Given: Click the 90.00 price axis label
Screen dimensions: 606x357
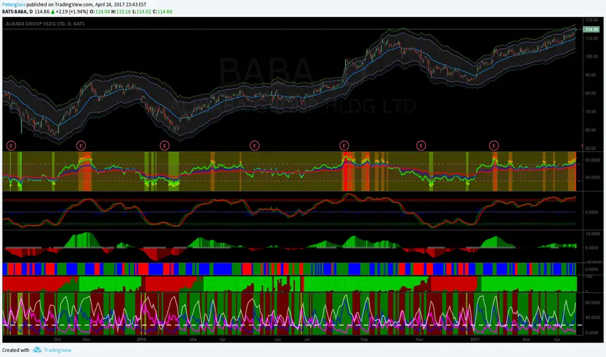Looking at the screenshot, I should [590, 75].
